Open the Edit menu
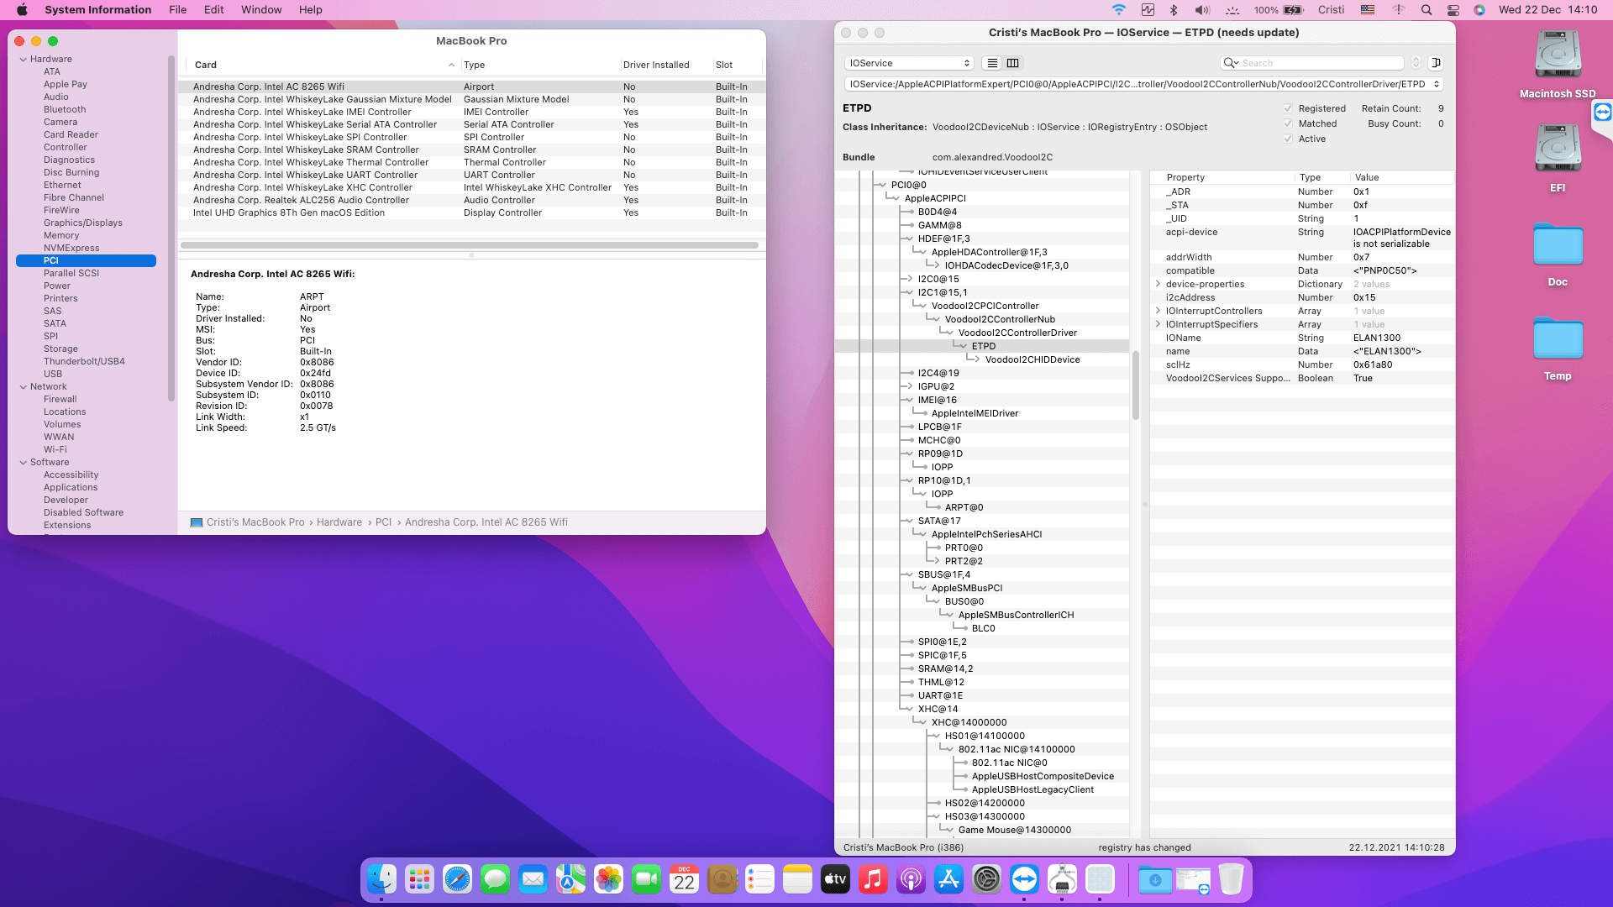Viewport: 1613px width, 907px height. (213, 10)
